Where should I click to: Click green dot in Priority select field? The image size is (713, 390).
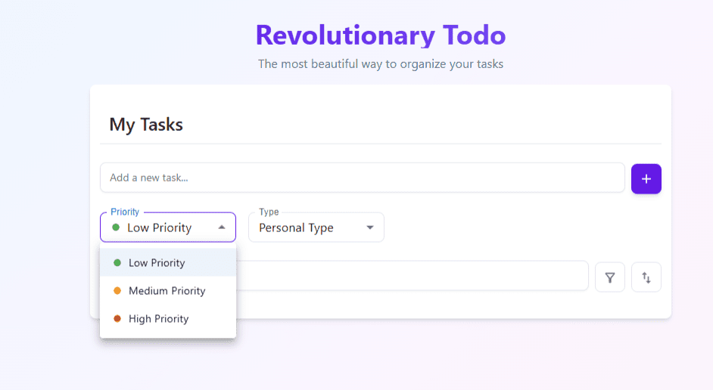pyautogui.click(x=116, y=227)
